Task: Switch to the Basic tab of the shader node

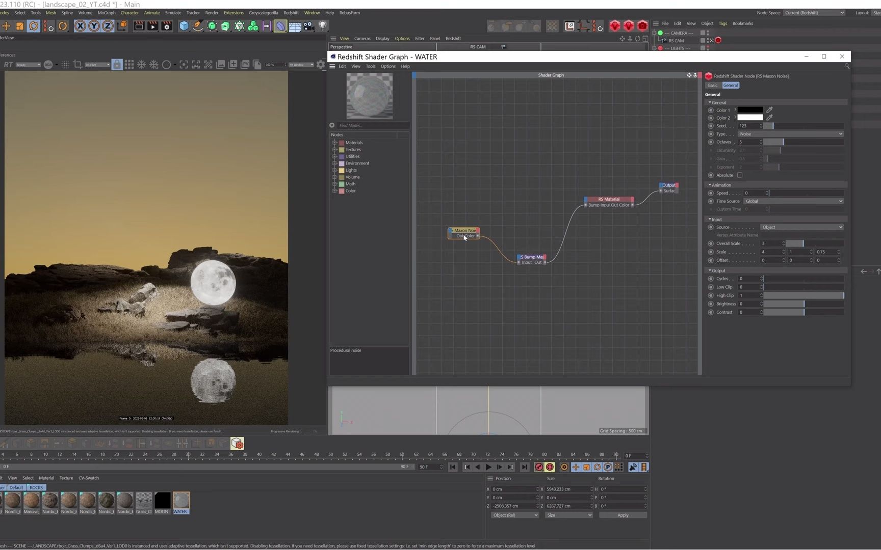Action: tap(712, 85)
